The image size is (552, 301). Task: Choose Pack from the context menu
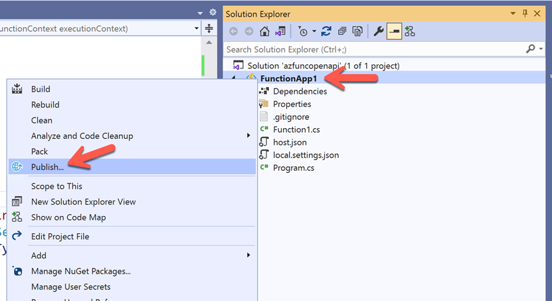pyautogui.click(x=132, y=151)
